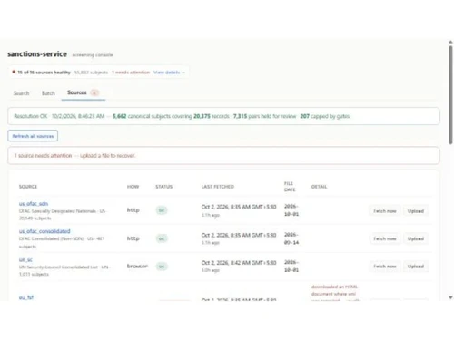This screenshot has height=340, width=454.
Task: Click the scrollbar up arrow
Action: tap(450, 42)
